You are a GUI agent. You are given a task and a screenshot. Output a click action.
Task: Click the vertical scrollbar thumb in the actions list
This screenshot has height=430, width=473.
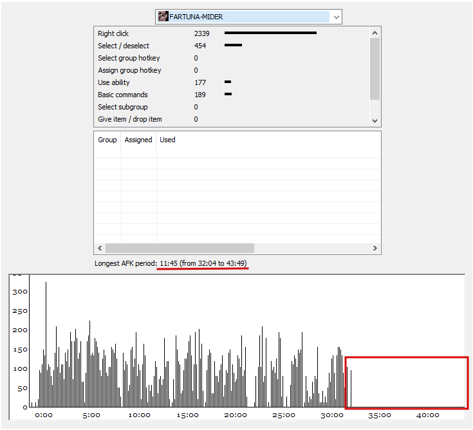(x=375, y=69)
